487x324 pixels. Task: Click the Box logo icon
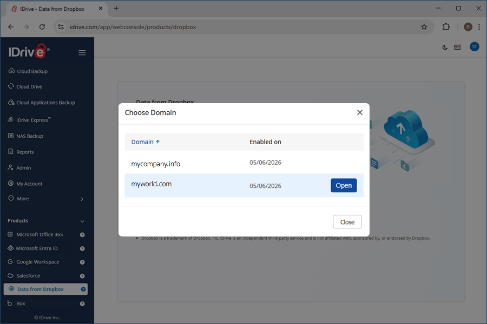[x=10, y=303]
